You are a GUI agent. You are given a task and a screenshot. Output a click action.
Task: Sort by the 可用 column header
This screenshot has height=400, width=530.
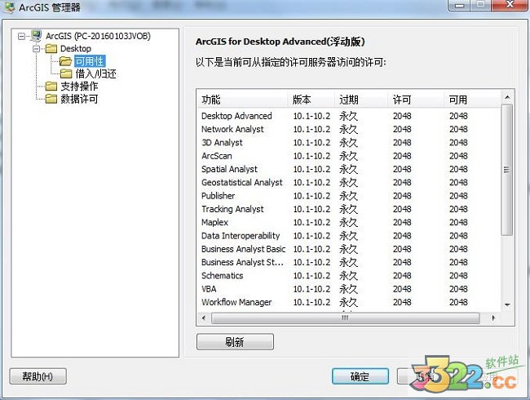472,100
